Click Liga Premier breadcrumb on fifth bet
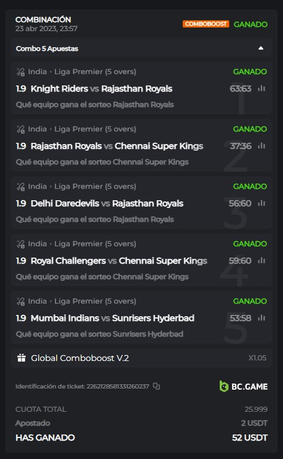283x459 pixels. [x=95, y=301]
